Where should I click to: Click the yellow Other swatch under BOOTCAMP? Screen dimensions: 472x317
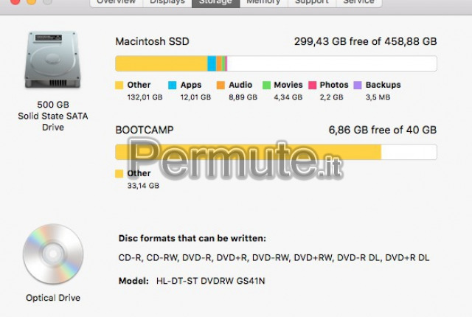coord(119,173)
